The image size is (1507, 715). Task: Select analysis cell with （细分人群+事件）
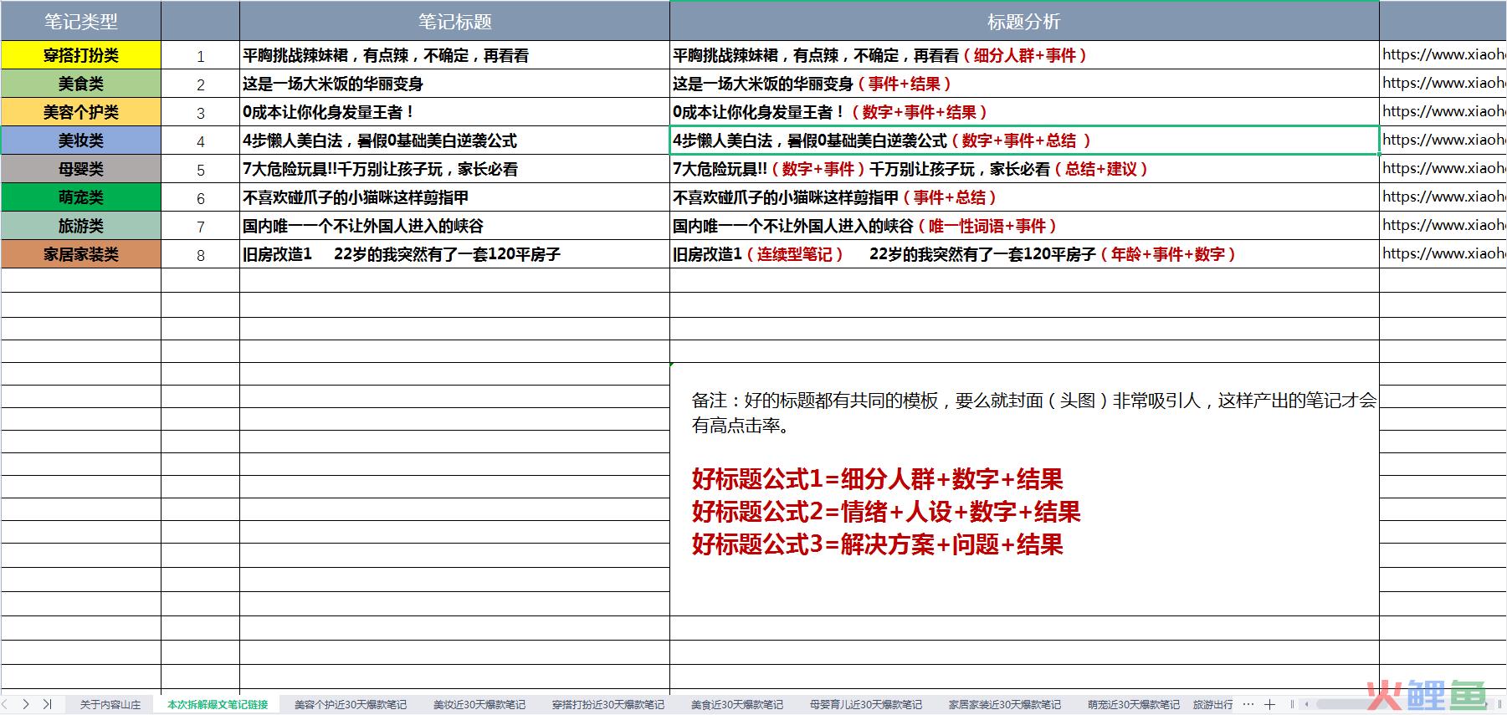(1024, 55)
